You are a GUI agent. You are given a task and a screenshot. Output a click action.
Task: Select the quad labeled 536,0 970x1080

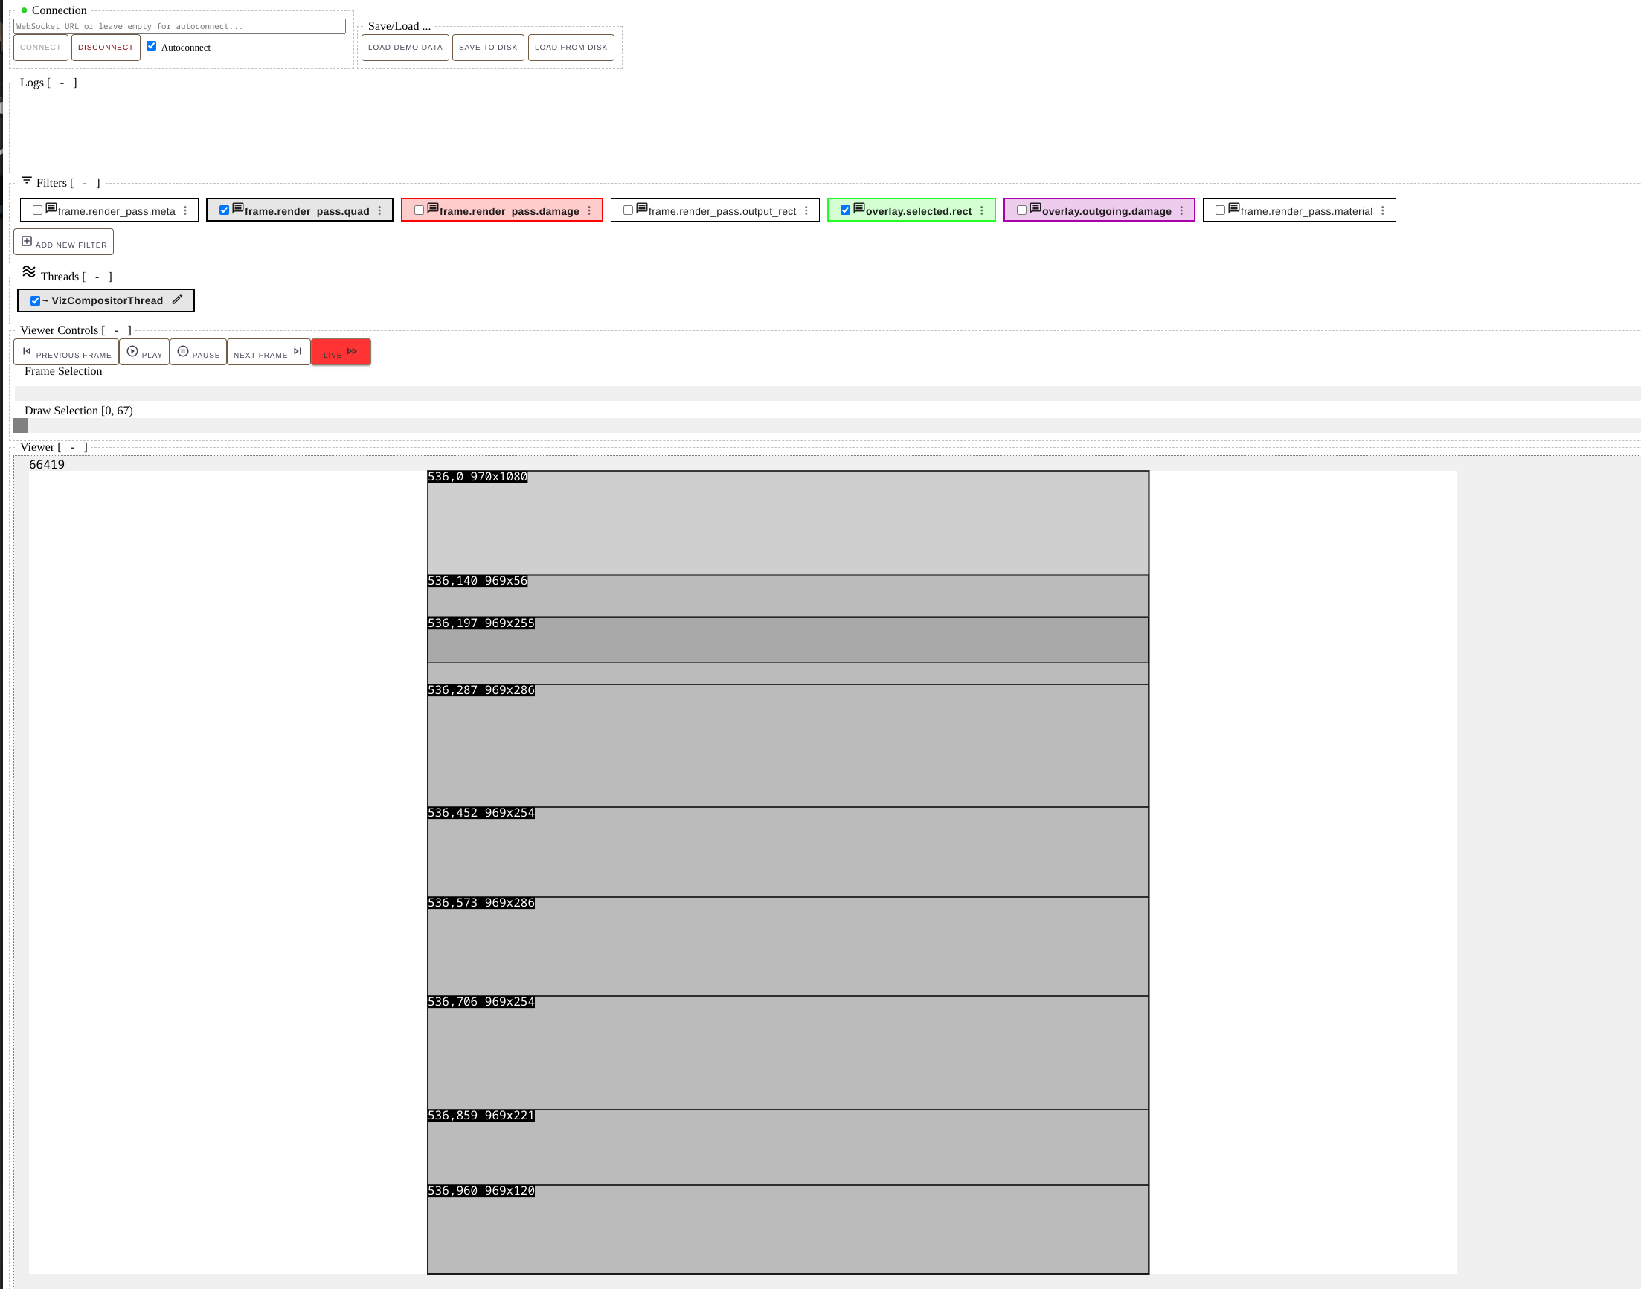[x=788, y=523]
